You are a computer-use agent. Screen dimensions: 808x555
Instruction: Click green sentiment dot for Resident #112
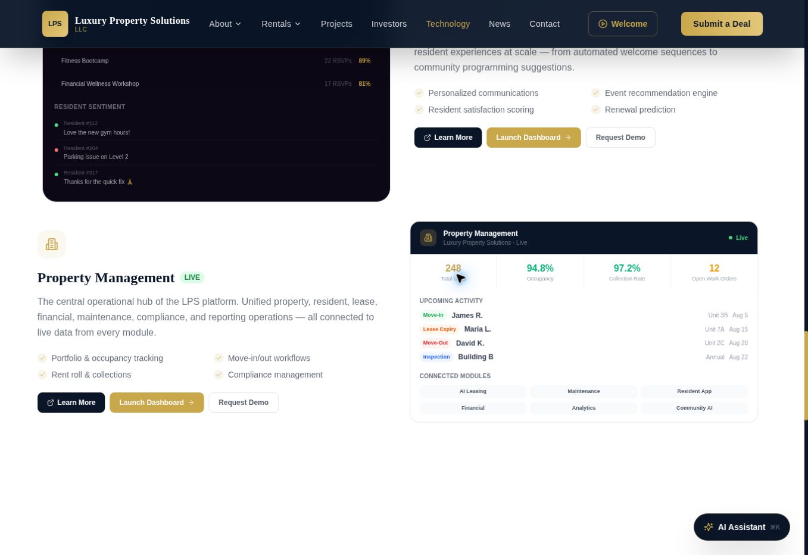(57, 125)
